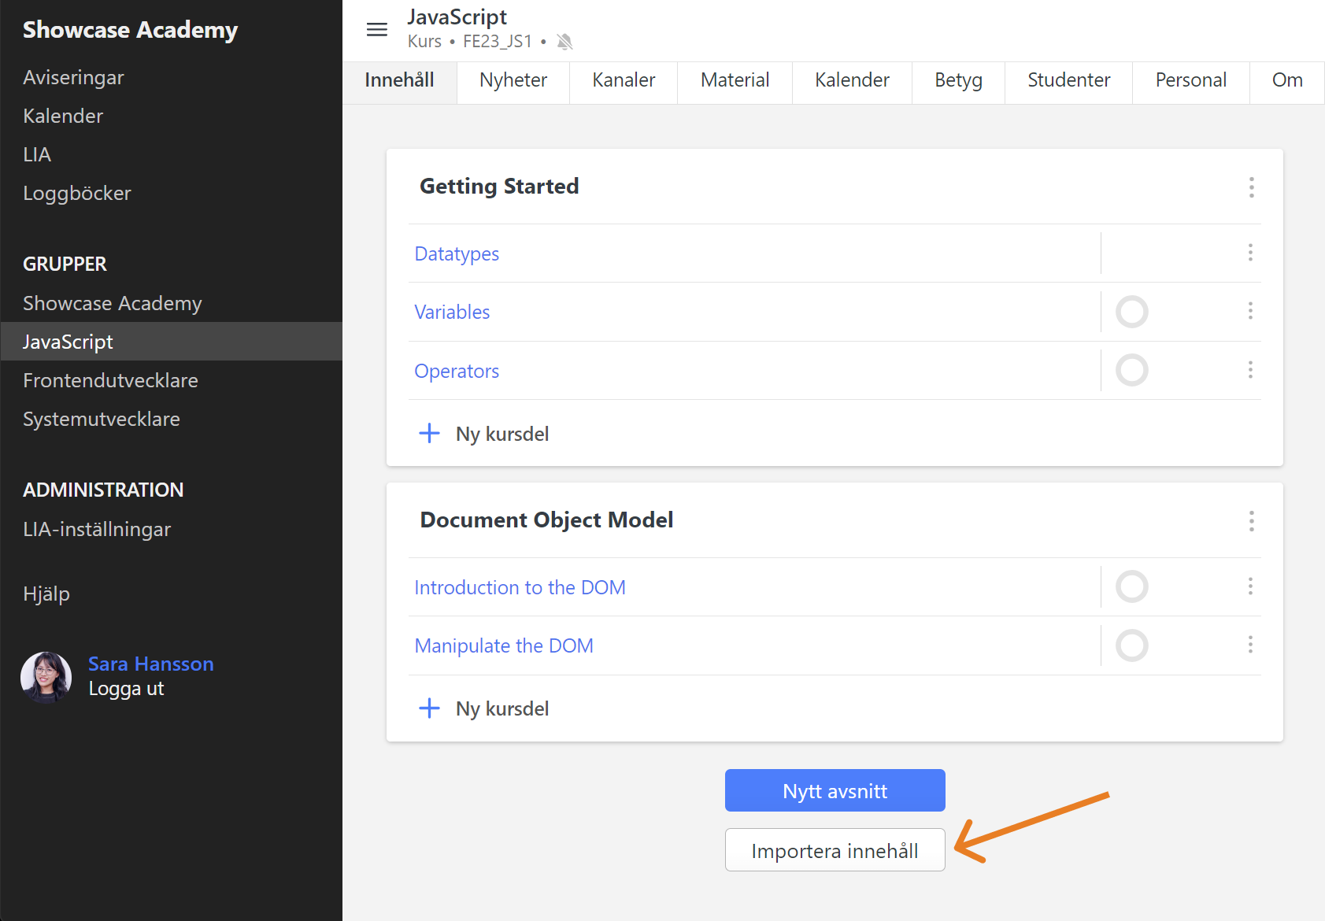The width and height of the screenshot is (1325, 921).
Task: Toggle the Operators completion circle
Action: click(x=1131, y=370)
